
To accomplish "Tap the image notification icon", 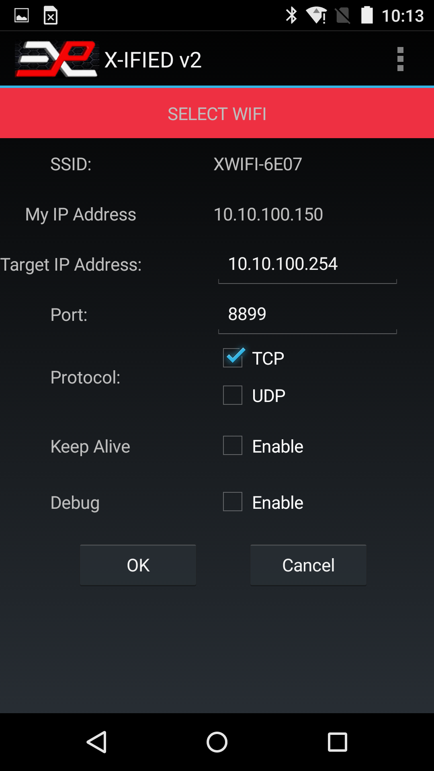I will [x=22, y=16].
